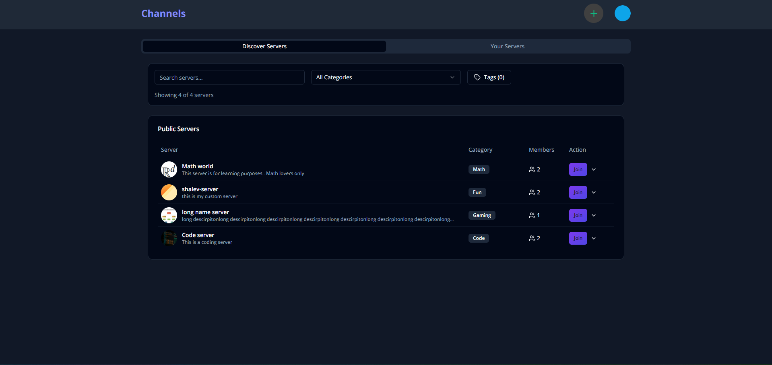
Task: Click the Gaming category badge
Action: [x=481, y=215]
